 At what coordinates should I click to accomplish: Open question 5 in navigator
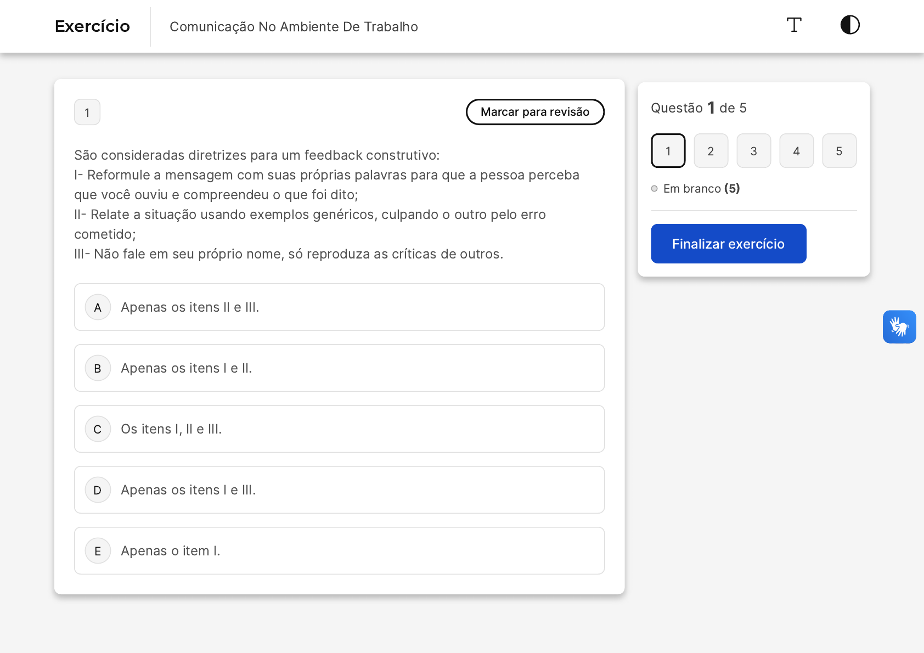839,151
